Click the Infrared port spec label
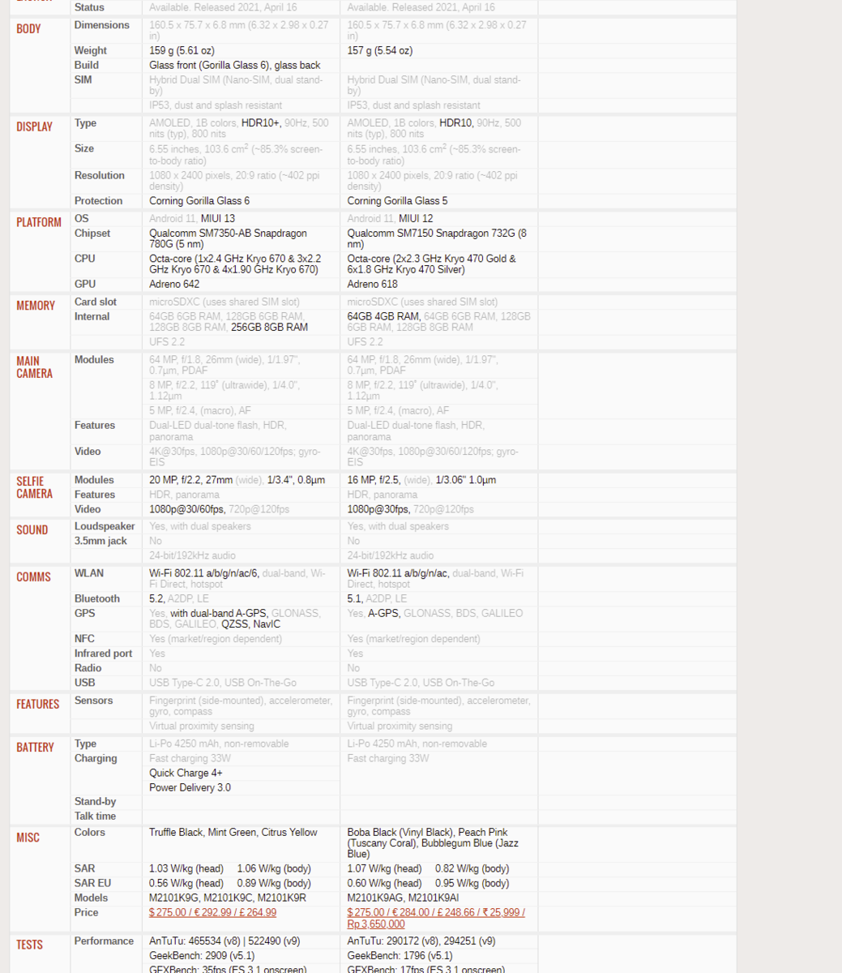The image size is (842, 973). (x=103, y=654)
